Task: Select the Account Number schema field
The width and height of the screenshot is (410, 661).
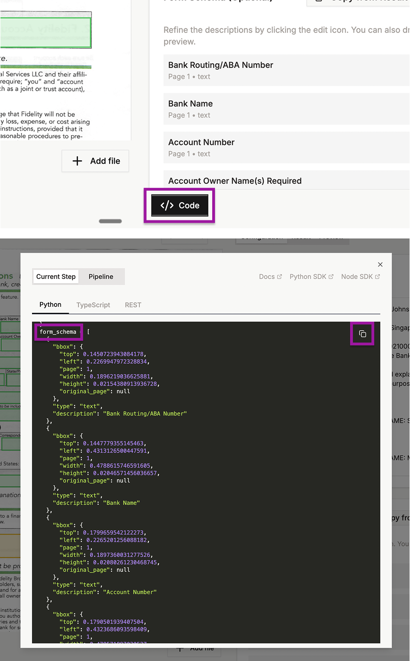Action: [286, 147]
